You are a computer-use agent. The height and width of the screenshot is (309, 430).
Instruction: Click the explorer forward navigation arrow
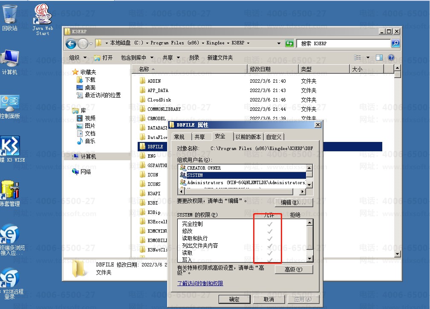pyautogui.click(x=83, y=43)
